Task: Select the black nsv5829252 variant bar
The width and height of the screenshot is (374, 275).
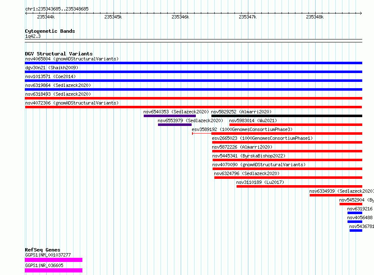Action: pos(287,116)
